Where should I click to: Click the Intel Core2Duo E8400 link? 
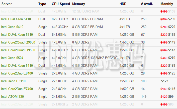point(17,73)
